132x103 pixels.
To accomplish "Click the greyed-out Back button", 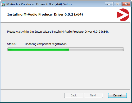I will coord(74,95).
